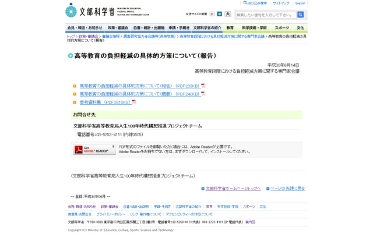The image size is (373, 248).
Task: Open footer link 教育
Action: (209, 207)
